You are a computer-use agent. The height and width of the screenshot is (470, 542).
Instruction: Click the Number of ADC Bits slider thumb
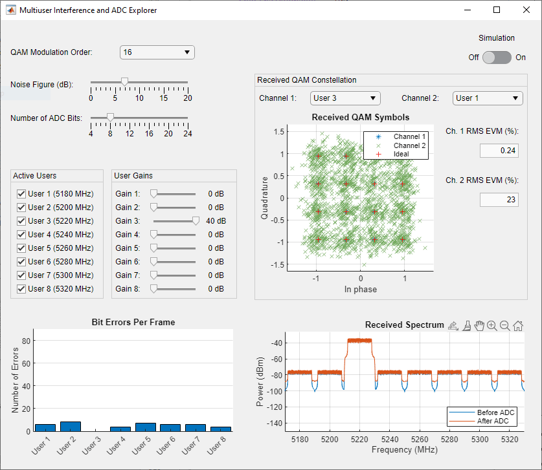tap(110, 118)
